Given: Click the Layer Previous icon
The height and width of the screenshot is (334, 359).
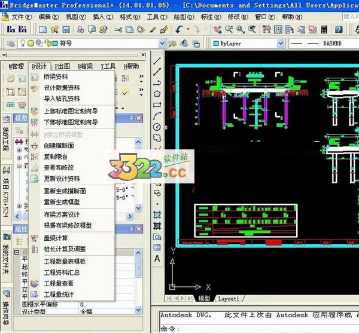Looking at the screenshot, I should click(x=184, y=44).
